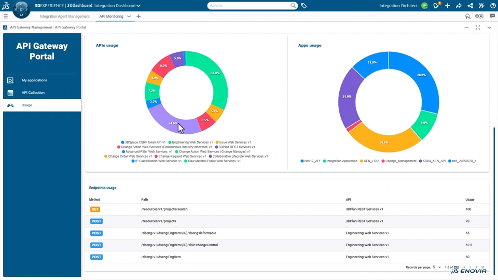Image resolution: width=498 pixels, height=280 pixels.
Task: Toggle Issue Web Services v1 legend
Action: tap(233, 142)
